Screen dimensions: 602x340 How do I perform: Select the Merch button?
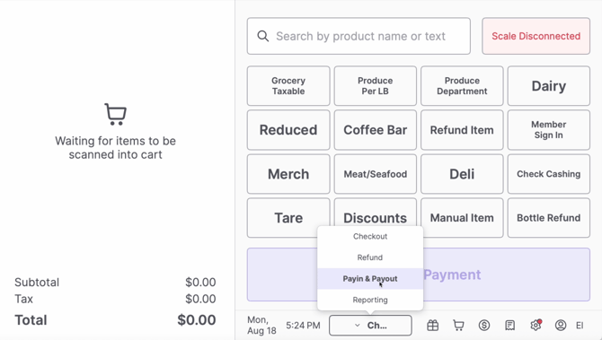pos(288,174)
